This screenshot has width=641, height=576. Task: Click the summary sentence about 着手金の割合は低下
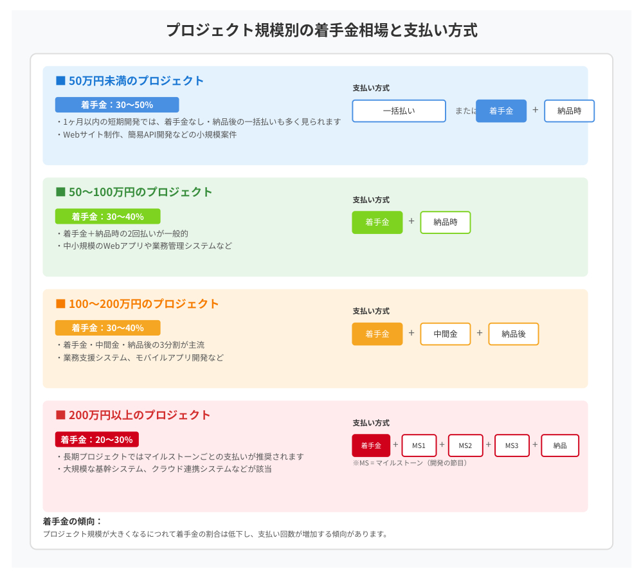tap(215, 534)
